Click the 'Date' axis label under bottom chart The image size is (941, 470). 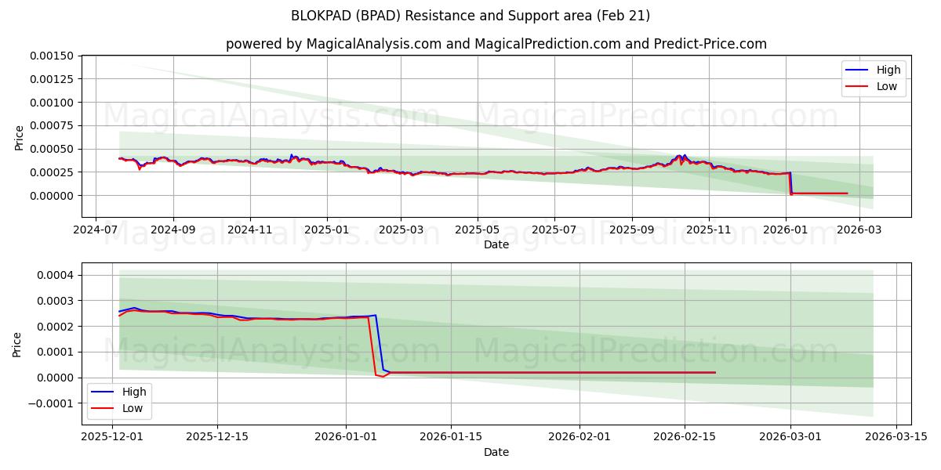(496, 452)
